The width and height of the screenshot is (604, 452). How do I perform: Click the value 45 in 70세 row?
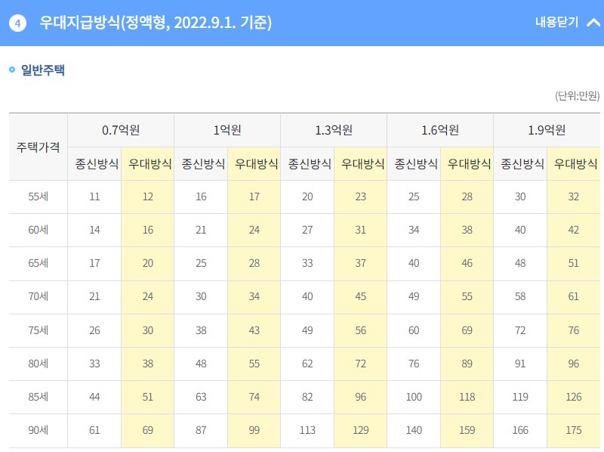coord(361,296)
